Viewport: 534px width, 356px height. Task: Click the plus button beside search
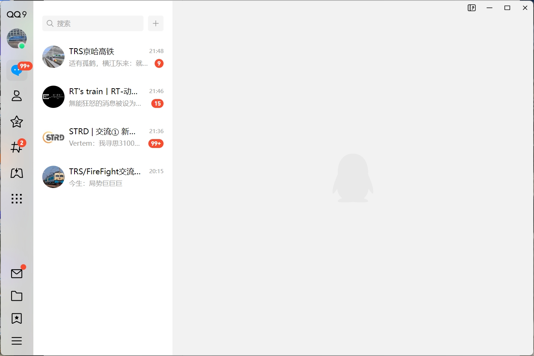(156, 23)
